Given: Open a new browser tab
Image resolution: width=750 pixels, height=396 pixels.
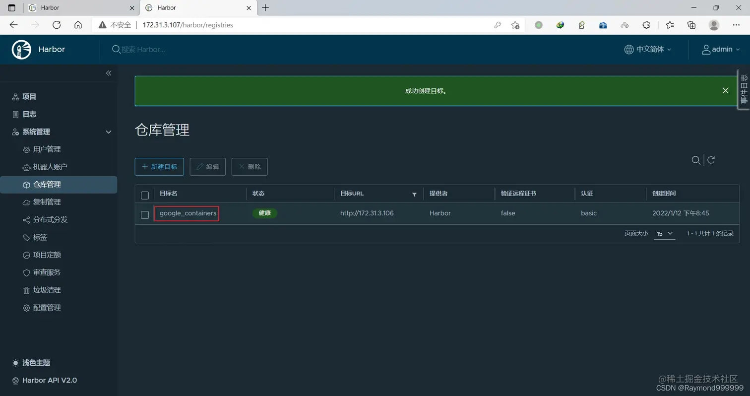Looking at the screenshot, I should [265, 7].
